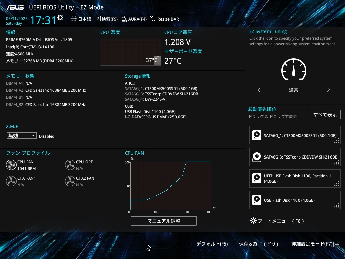
Task: Click the Boot Menu snowflake icon
Action: [x=253, y=221]
